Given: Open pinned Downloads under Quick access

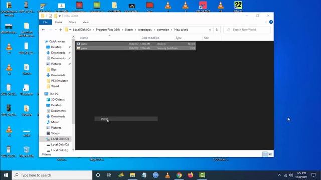Looking at the screenshot, I should [58, 53].
